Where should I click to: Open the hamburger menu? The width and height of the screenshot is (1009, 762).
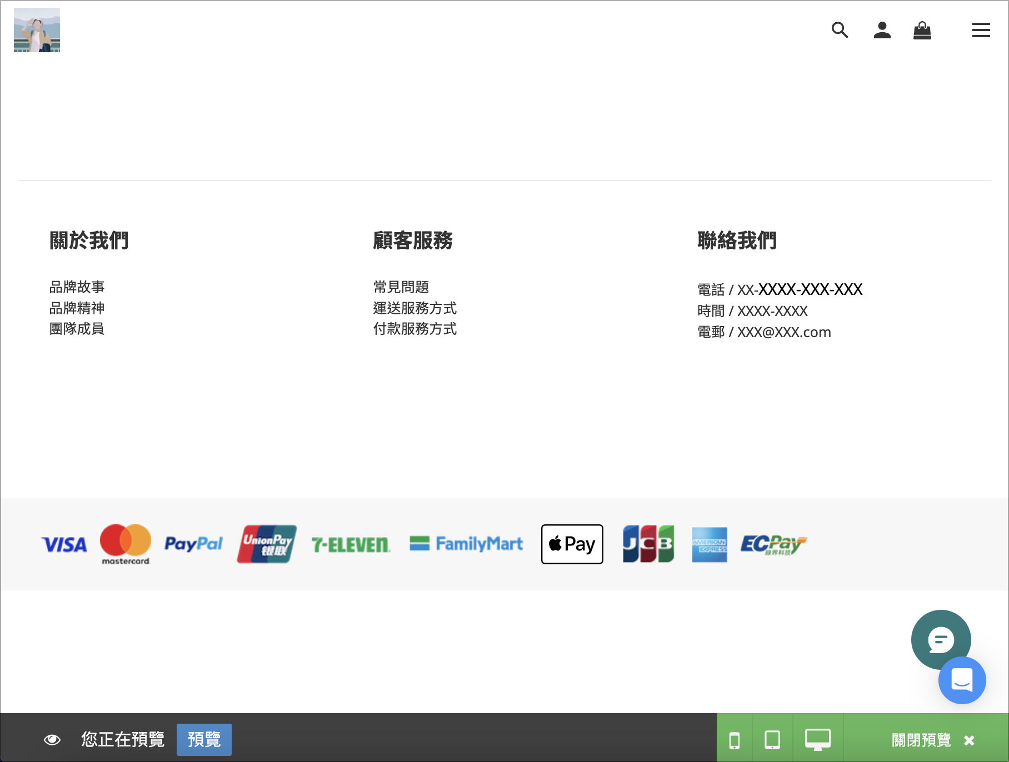[981, 30]
